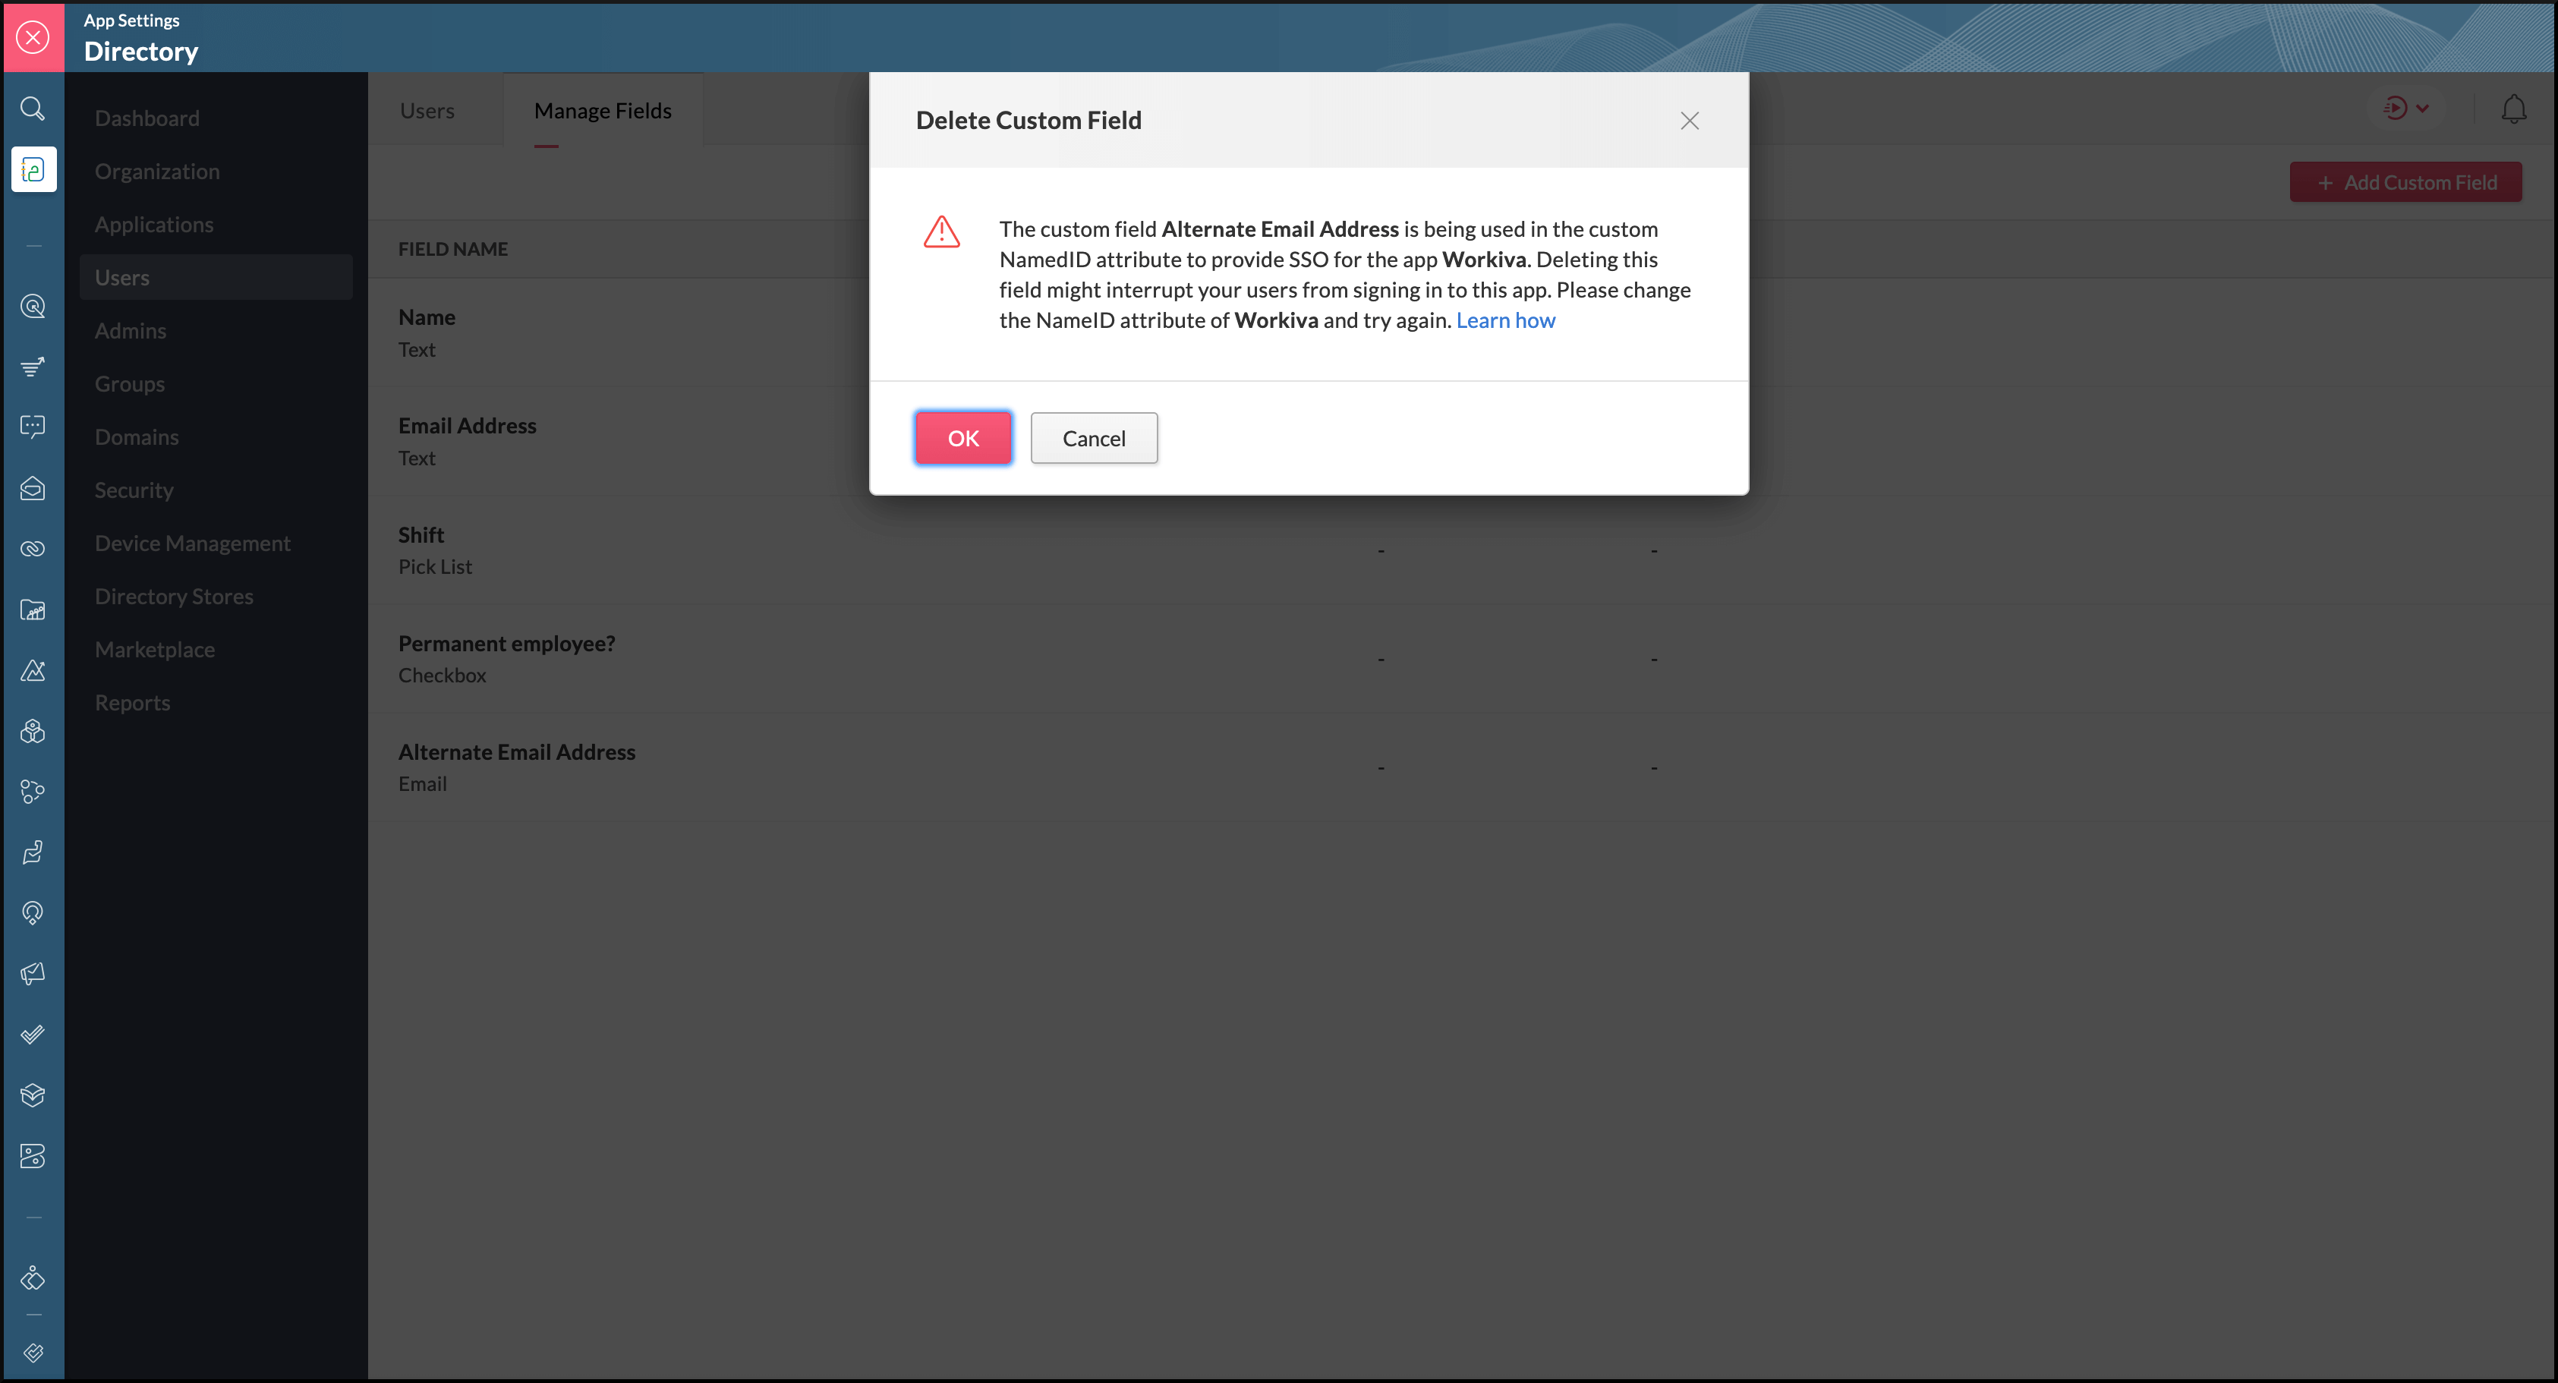The width and height of the screenshot is (2558, 1383).
Task: Close the Delete Custom Field dialog with X
Action: point(1689,121)
